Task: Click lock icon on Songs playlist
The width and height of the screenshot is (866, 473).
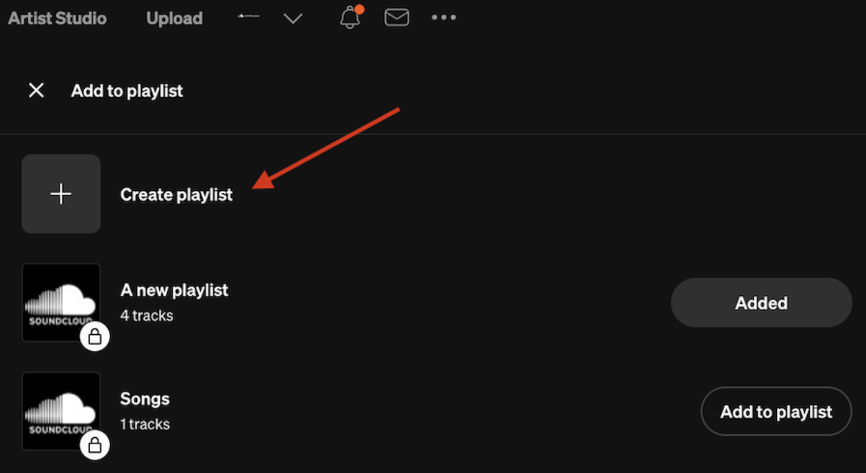Action: [x=95, y=446]
